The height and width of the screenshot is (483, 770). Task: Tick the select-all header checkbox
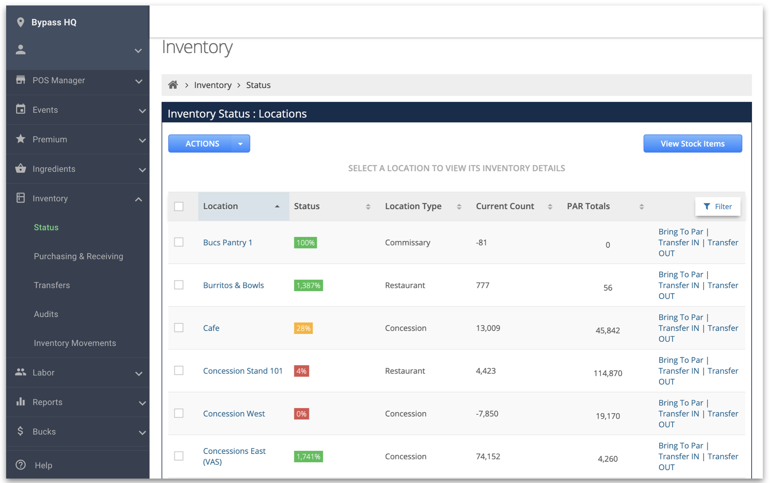click(x=179, y=206)
